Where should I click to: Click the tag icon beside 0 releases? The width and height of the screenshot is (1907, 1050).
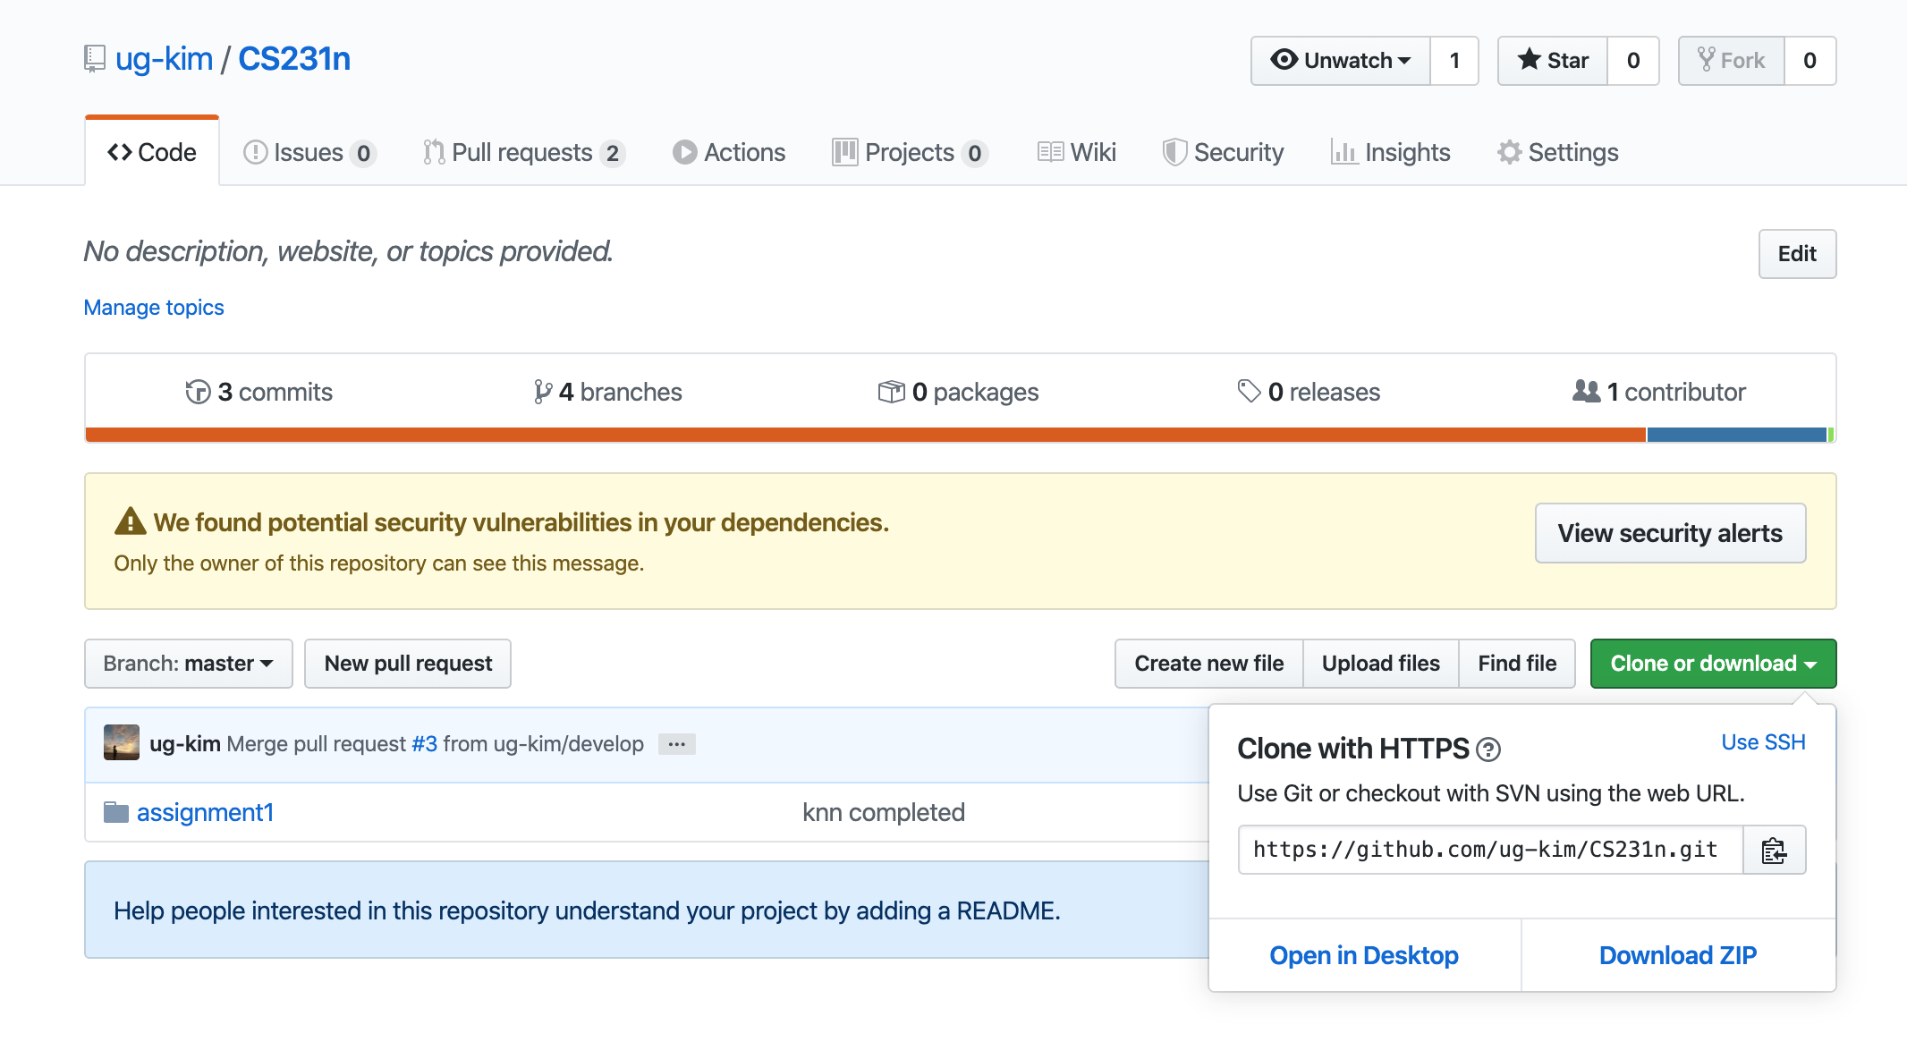pos(1249,391)
